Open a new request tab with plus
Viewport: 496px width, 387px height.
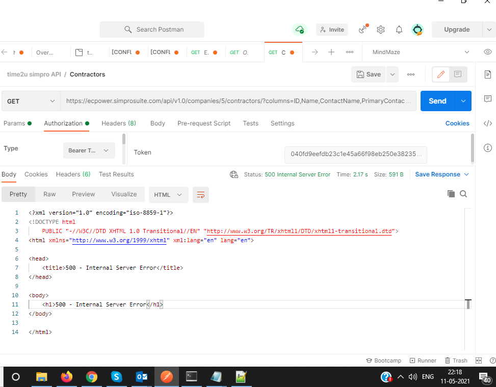(331, 52)
